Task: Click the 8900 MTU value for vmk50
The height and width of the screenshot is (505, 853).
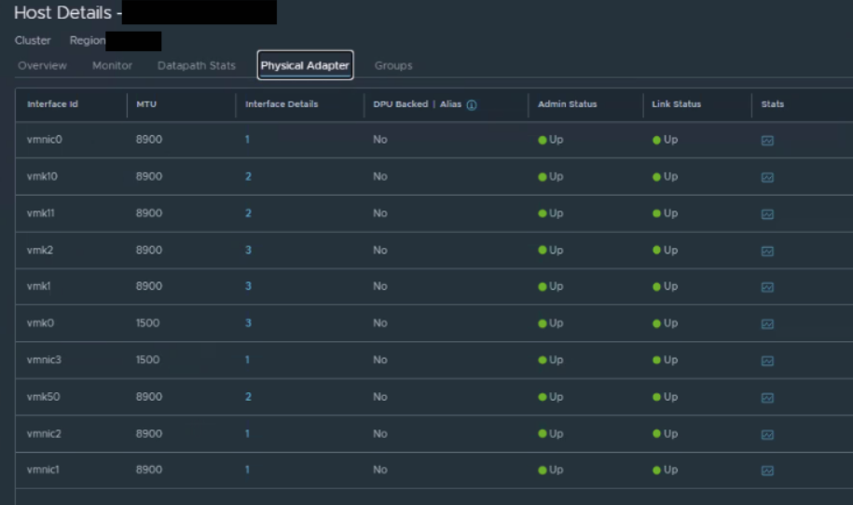Action: tap(149, 397)
